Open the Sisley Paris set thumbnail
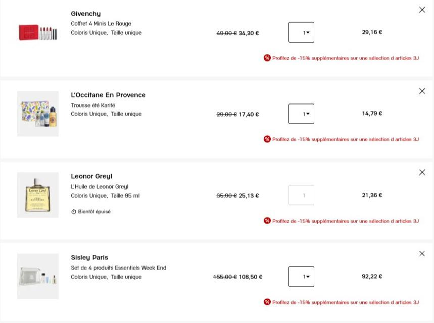Image resolution: width=434 pixels, height=323 pixels. (38, 276)
